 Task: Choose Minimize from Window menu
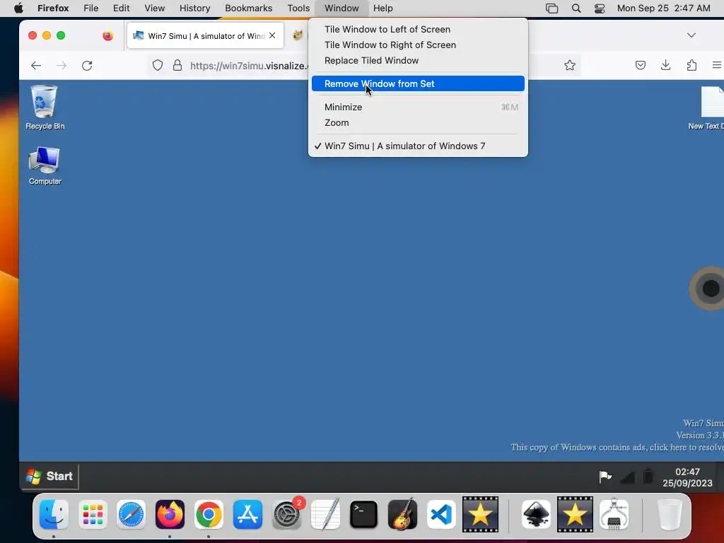[x=418, y=107]
